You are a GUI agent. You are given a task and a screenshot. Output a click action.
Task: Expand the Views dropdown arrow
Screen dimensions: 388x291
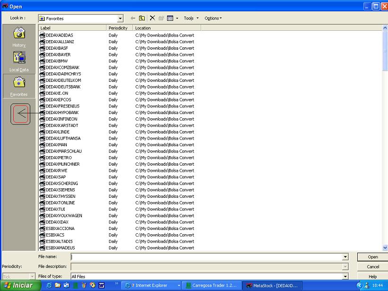tap(177, 18)
